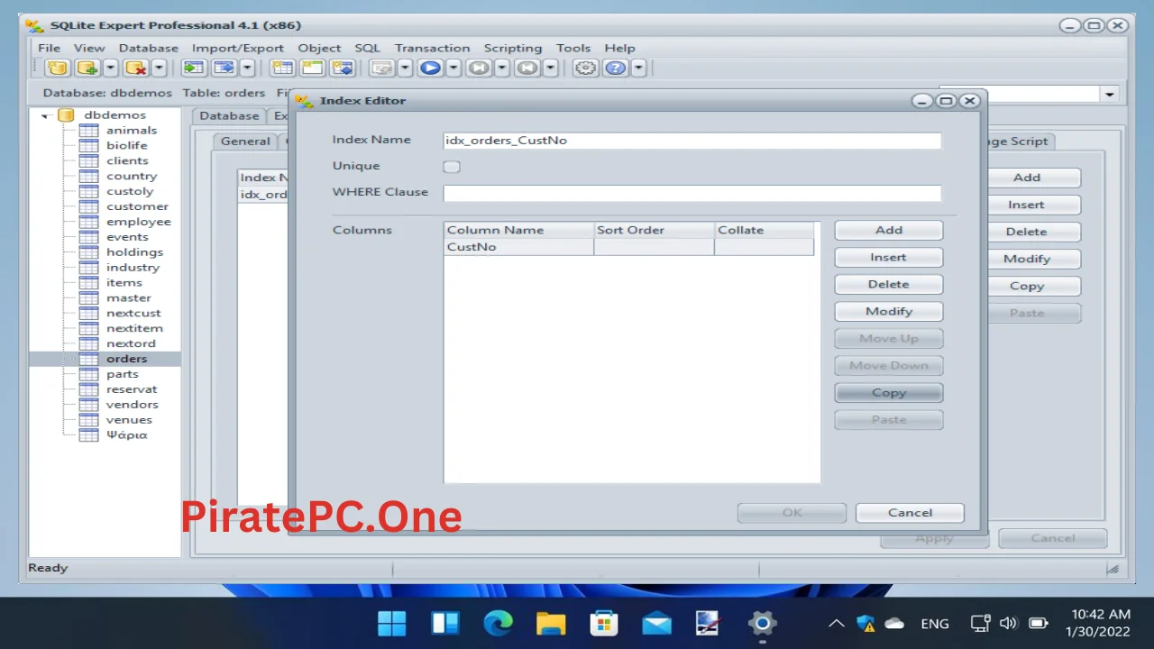This screenshot has height=649, width=1154.
Task: Select the parts table in tree
Action: coord(123,374)
